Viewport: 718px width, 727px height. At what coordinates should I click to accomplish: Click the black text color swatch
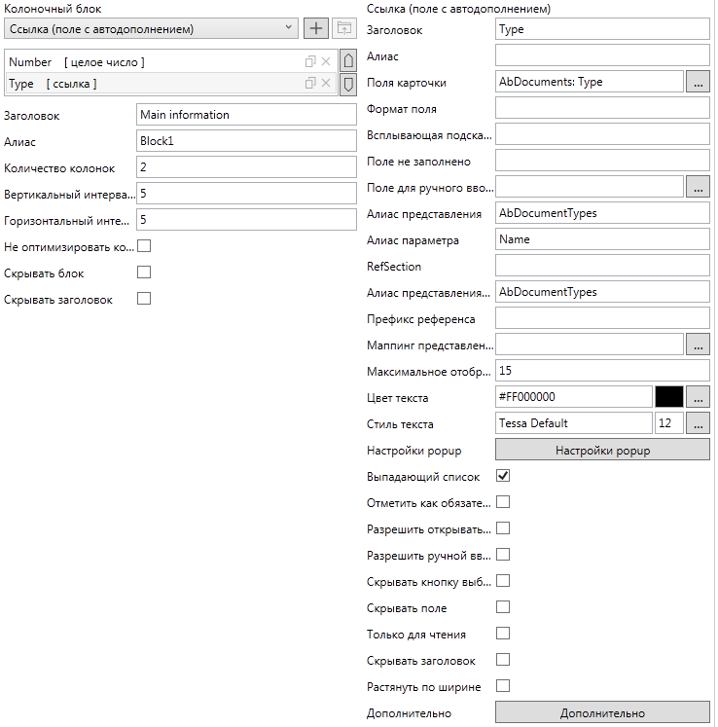pos(668,396)
